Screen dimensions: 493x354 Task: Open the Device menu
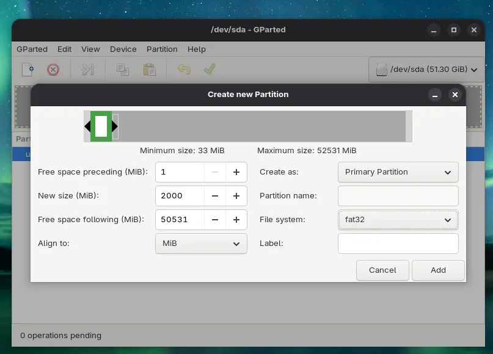(123, 49)
